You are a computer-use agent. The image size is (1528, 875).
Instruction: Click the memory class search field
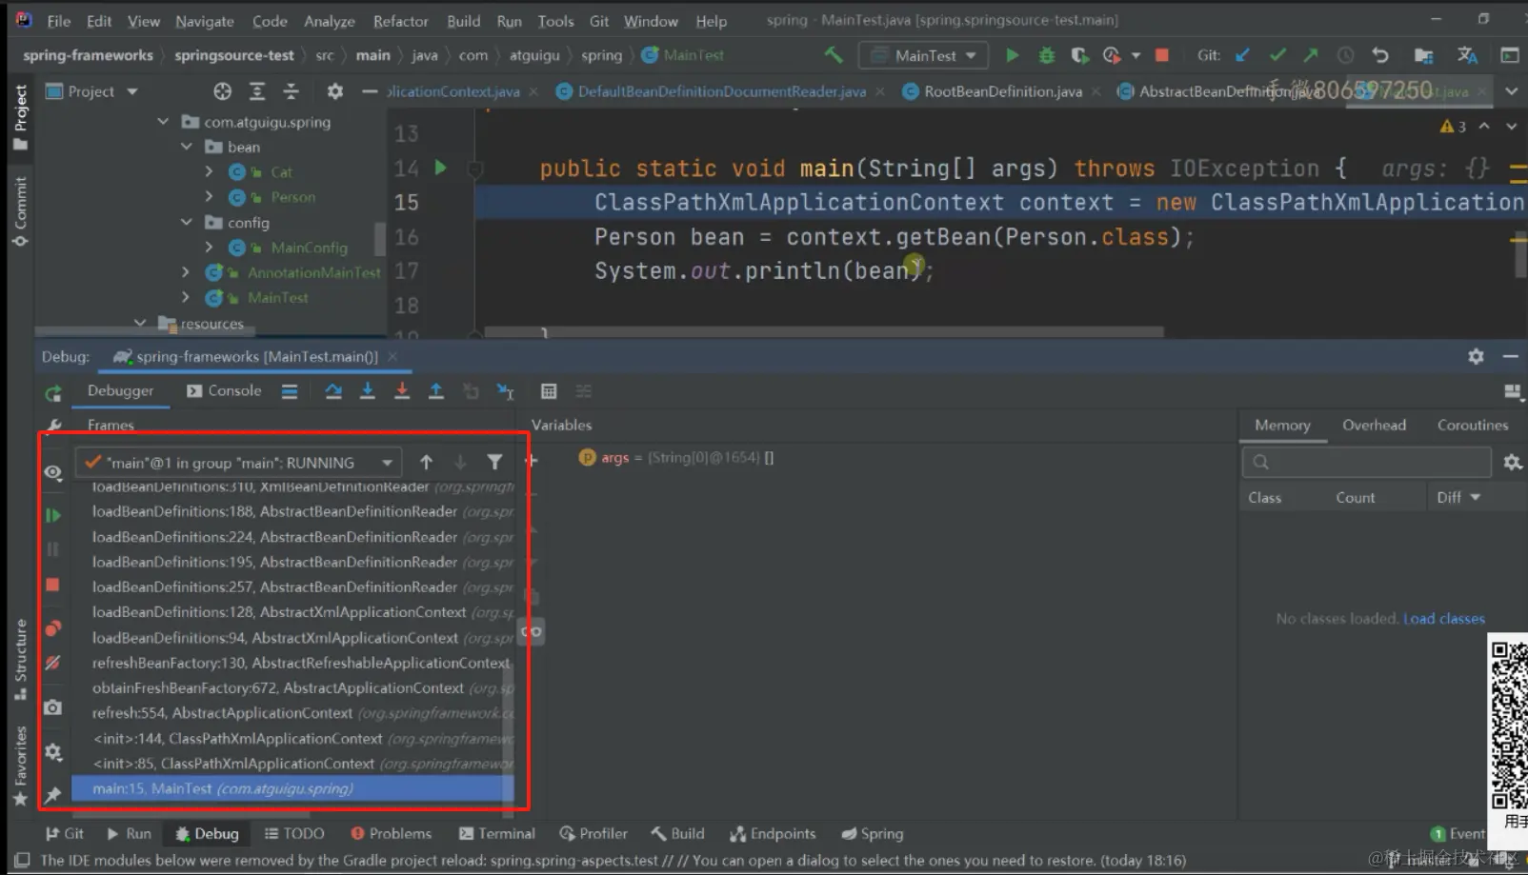coord(1366,462)
